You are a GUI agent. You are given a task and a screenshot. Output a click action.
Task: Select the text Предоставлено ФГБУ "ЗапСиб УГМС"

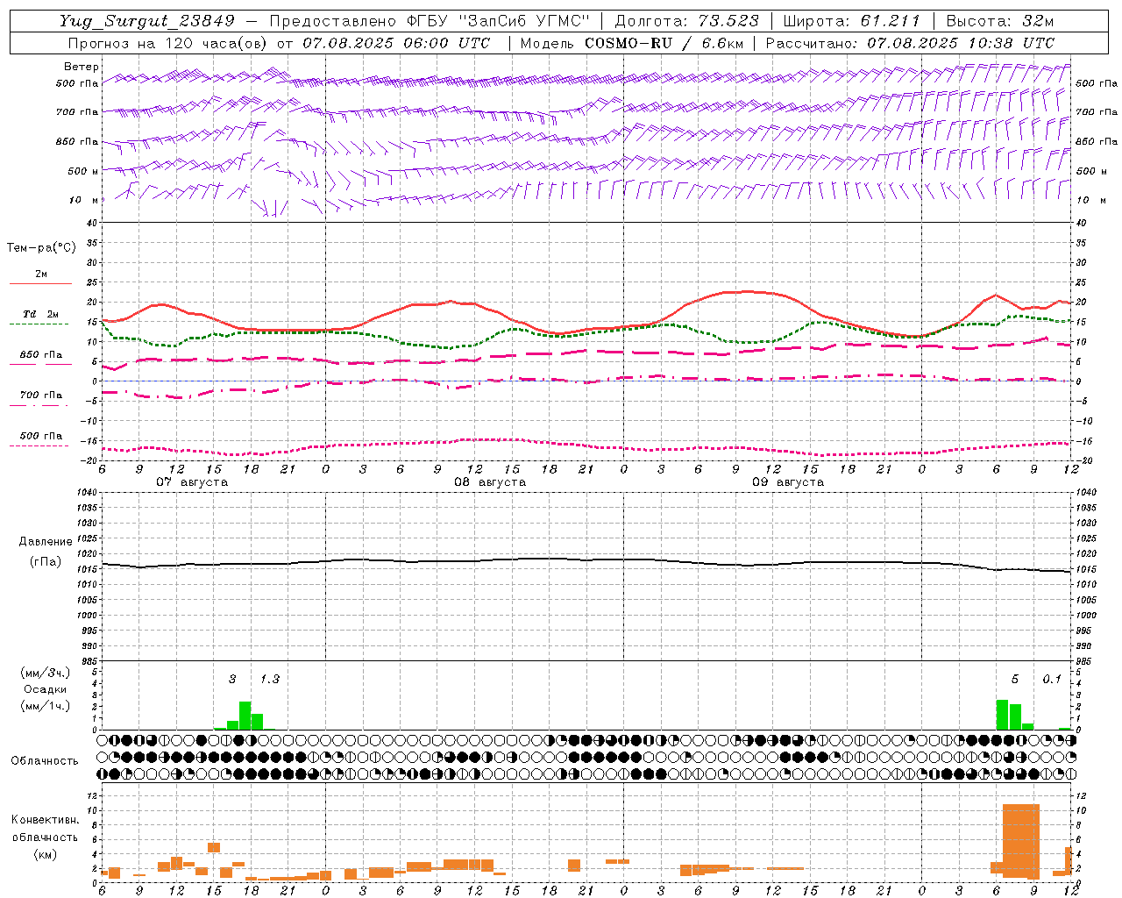point(430,21)
